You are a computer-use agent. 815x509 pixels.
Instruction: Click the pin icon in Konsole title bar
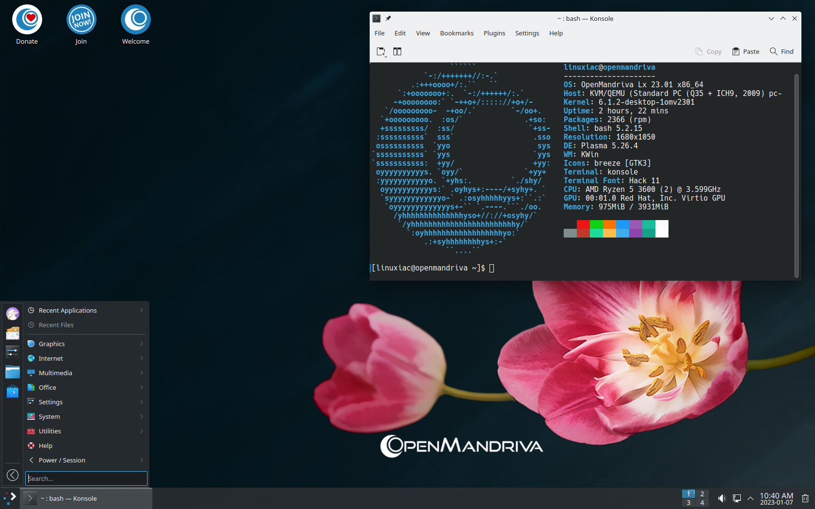pyautogui.click(x=388, y=18)
